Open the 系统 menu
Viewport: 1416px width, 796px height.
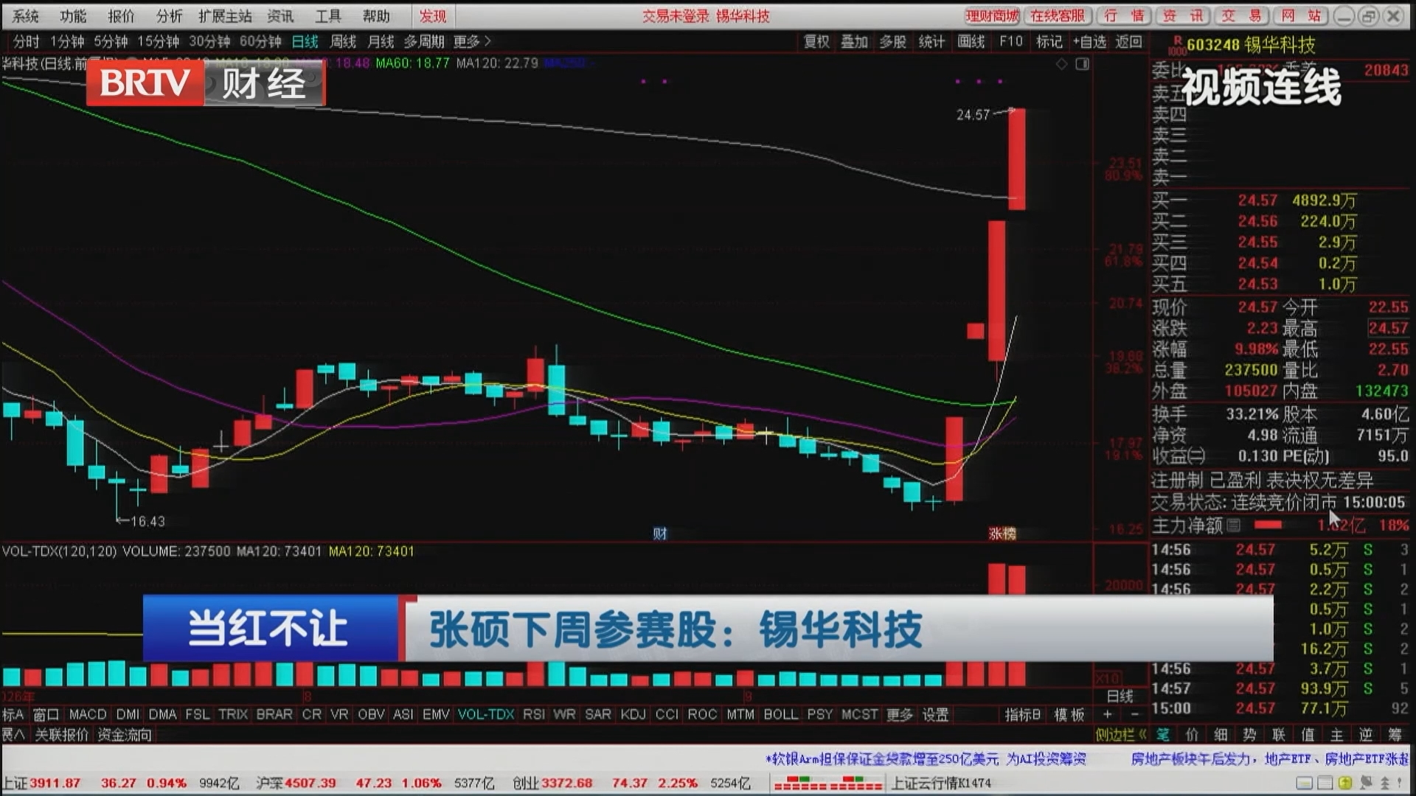(26, 15)
